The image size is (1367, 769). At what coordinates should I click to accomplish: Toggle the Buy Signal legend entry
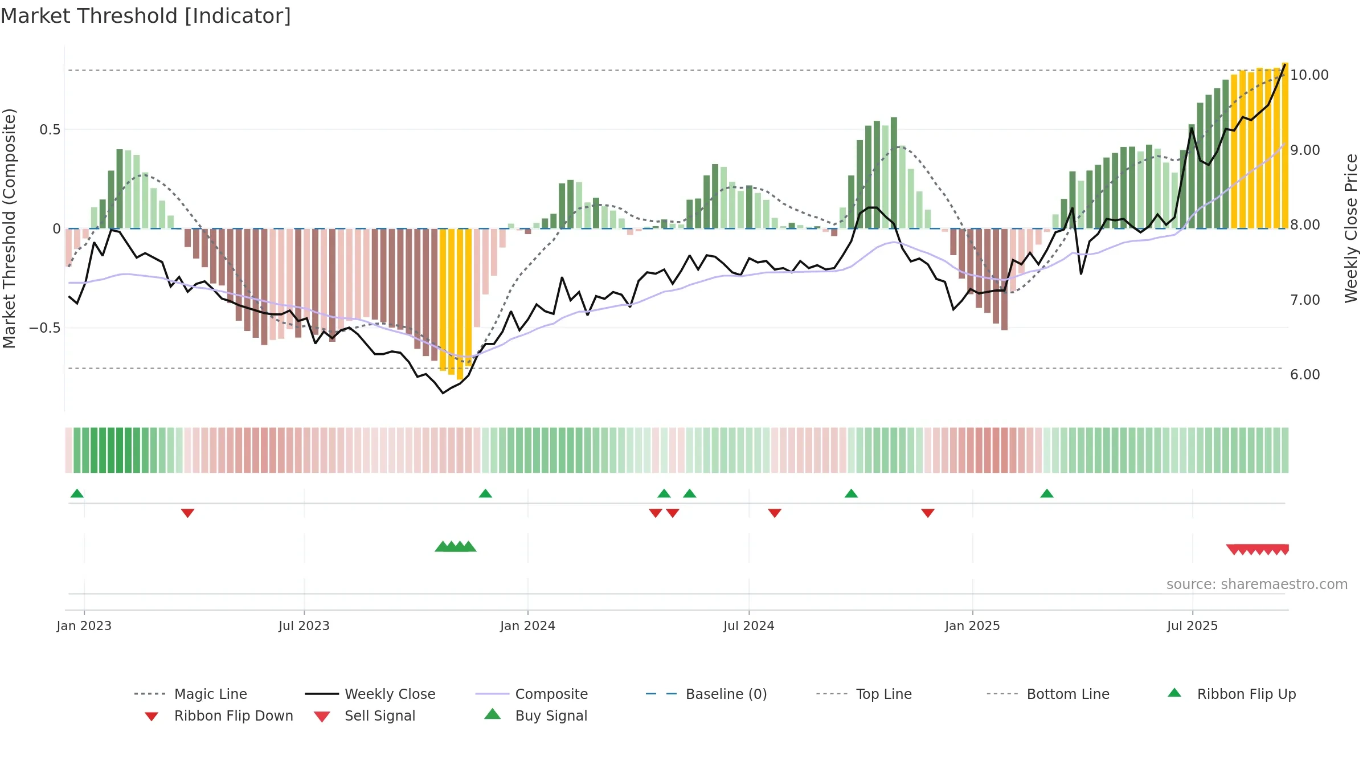tap(535, 715)
